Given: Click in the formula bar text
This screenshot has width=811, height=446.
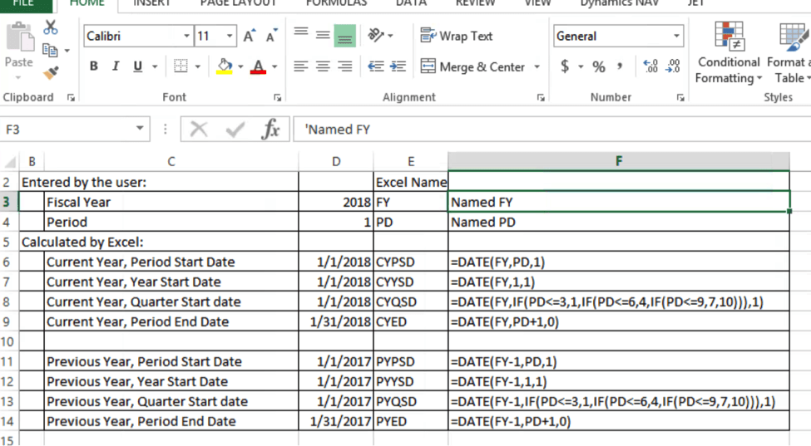Looking at the screenshot, I should tap(338, 129).
